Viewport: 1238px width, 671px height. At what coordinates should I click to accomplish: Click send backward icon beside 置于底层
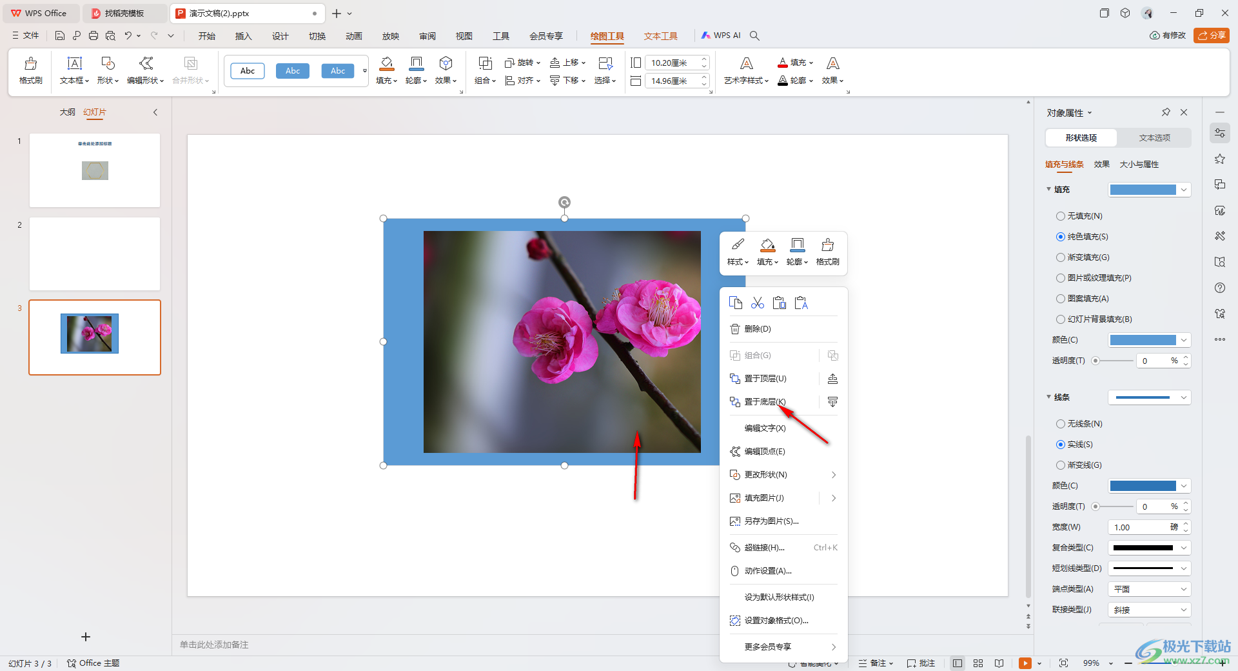[832, 402]
